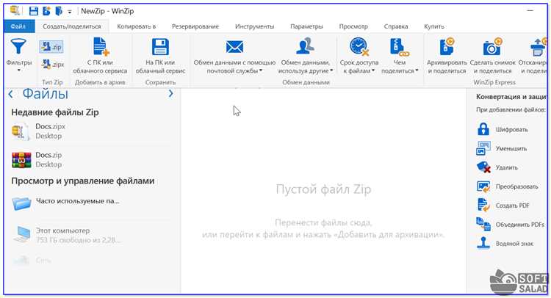Click the blue folder icon
Screen dimensions: 551x298
[x=21, y=203]
